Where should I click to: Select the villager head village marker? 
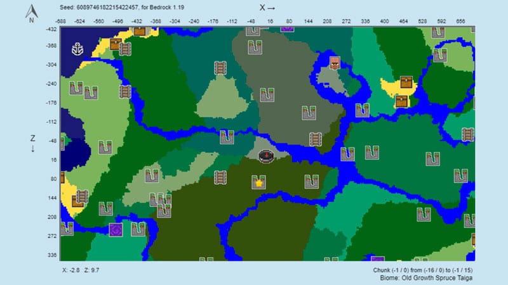(335, 63)
